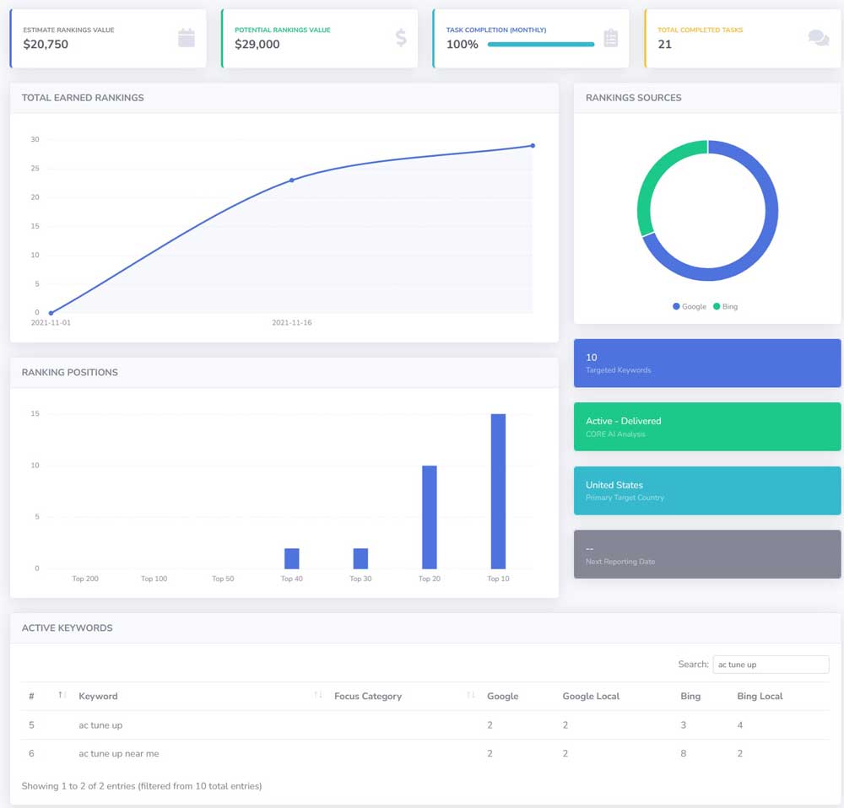Click the Top 10 bar in Ranking Positions
Viewport: 844px width, 808px height.
point(498,492)
